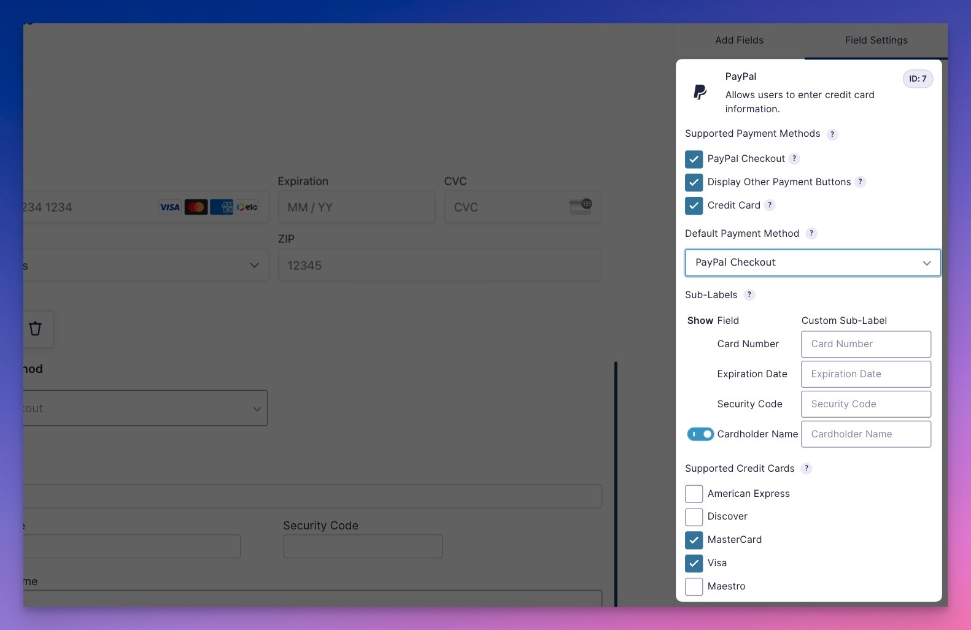This screenshot has height=630, width=971.
Task: Click the 'Supported Credit Cards' label
Action: point(740,468)
